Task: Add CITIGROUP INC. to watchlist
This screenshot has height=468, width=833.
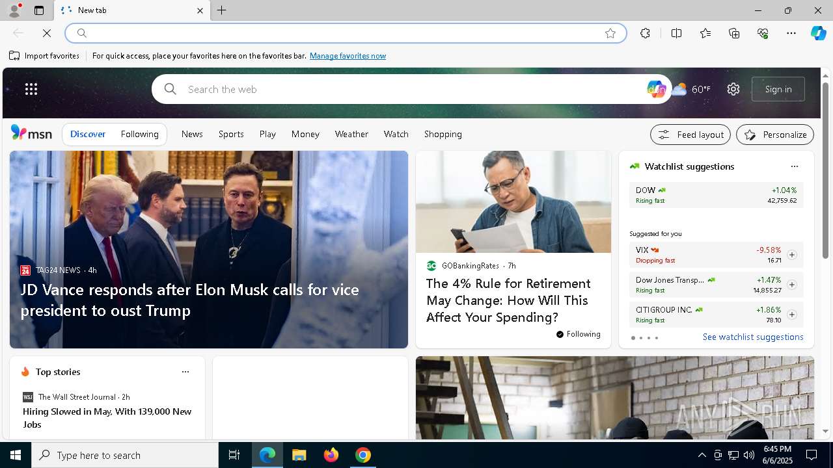Action: (x=791, y=315)
